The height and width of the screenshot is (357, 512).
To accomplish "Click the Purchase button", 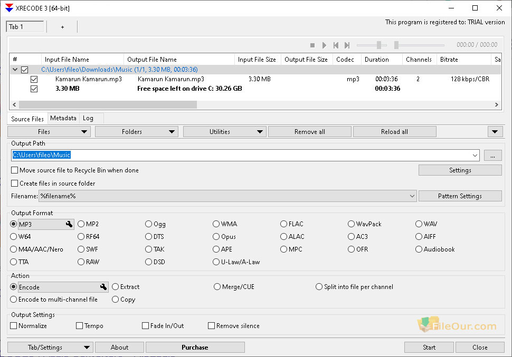I will click(195, 347).
